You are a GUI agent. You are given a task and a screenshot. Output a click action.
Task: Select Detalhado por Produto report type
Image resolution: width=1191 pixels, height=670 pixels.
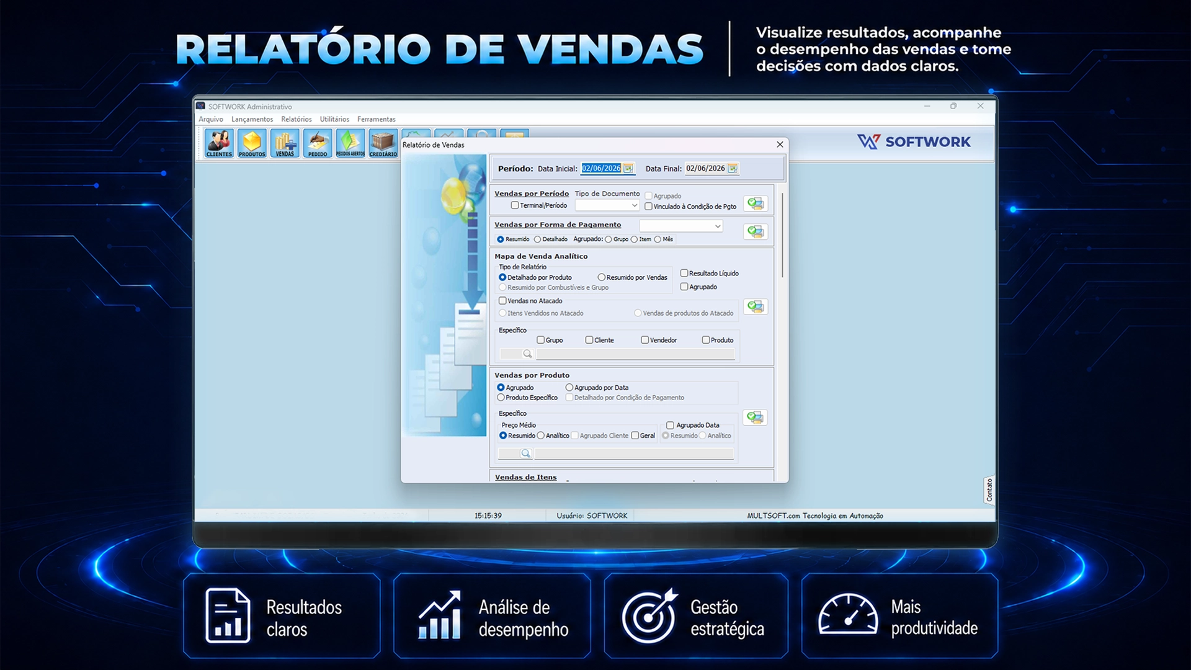[502, 277]
